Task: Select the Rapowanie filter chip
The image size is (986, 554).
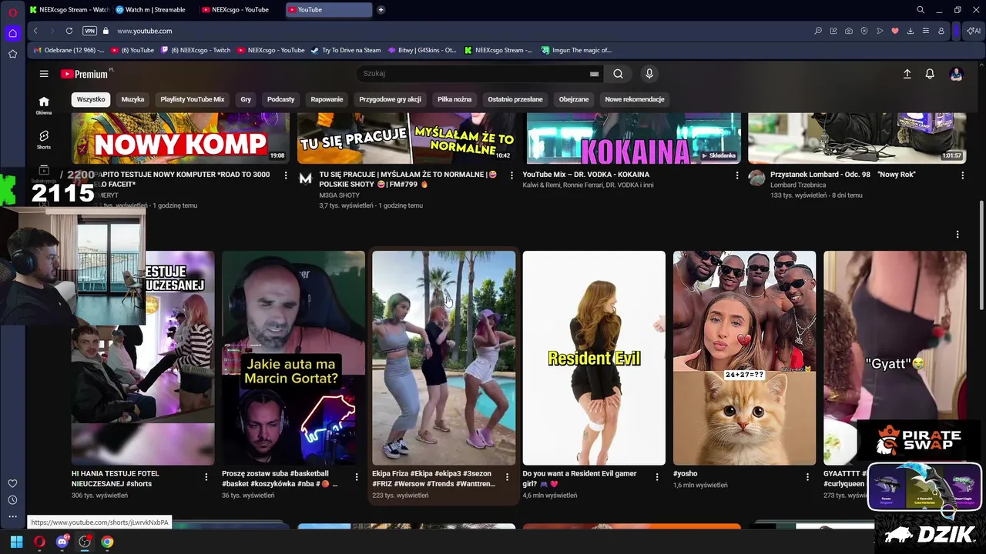Action: pyautogui.click(x=327, y=99)
